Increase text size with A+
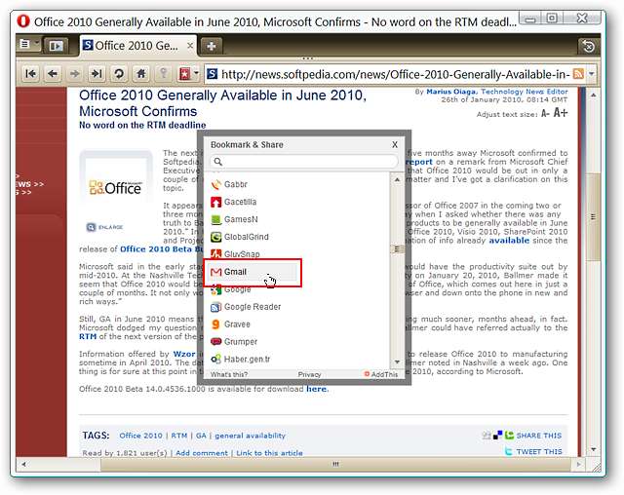The image size is (624, 495). point(561,113)
